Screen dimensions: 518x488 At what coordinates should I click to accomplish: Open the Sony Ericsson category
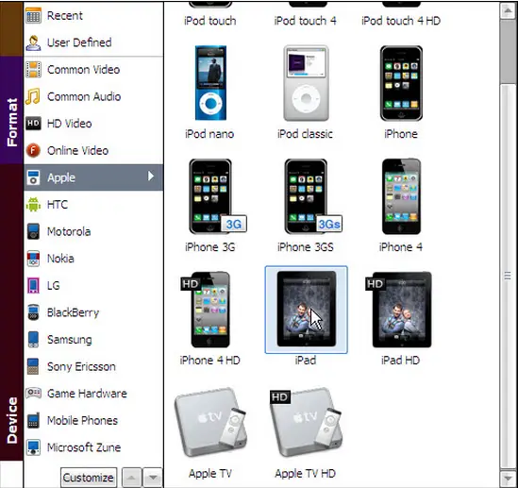pyautogui.click(x=93, y=366)
